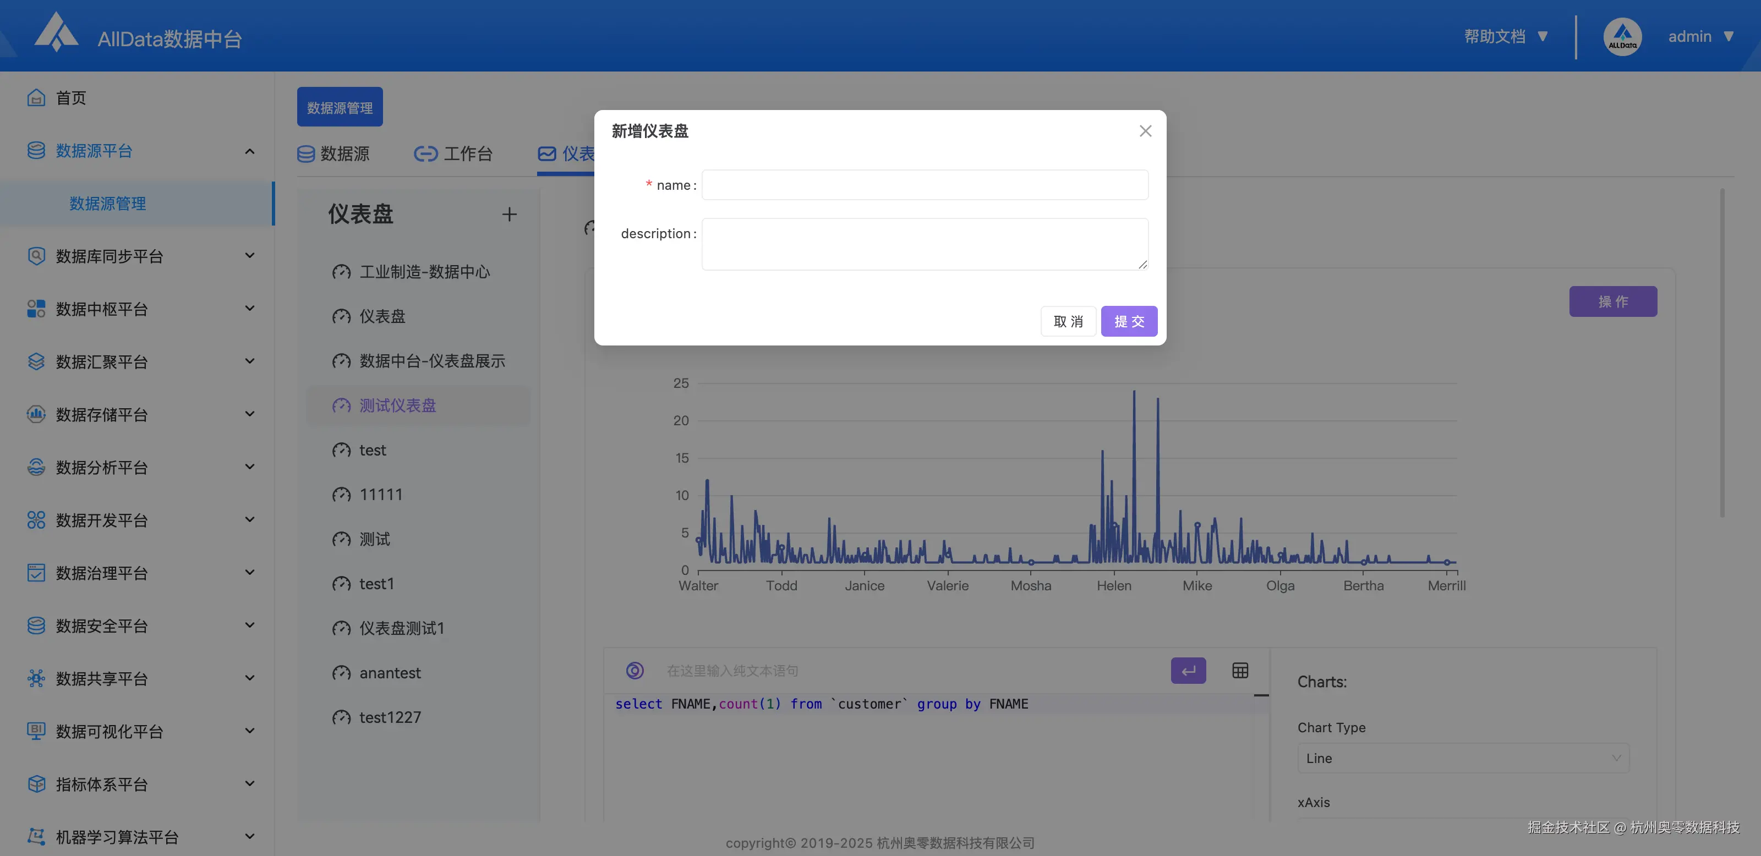Click the admin avatar image

pos(1622,36)
